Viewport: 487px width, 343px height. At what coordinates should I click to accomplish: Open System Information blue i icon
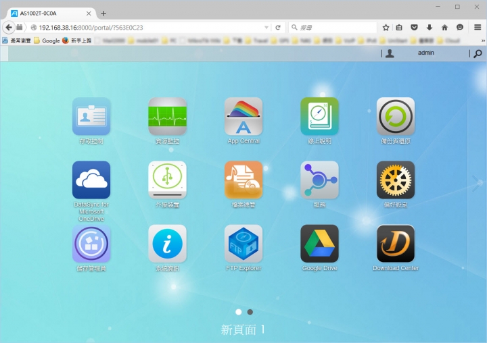168,244
